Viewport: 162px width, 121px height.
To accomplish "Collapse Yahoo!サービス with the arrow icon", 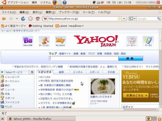I will [x=2, y=72].
